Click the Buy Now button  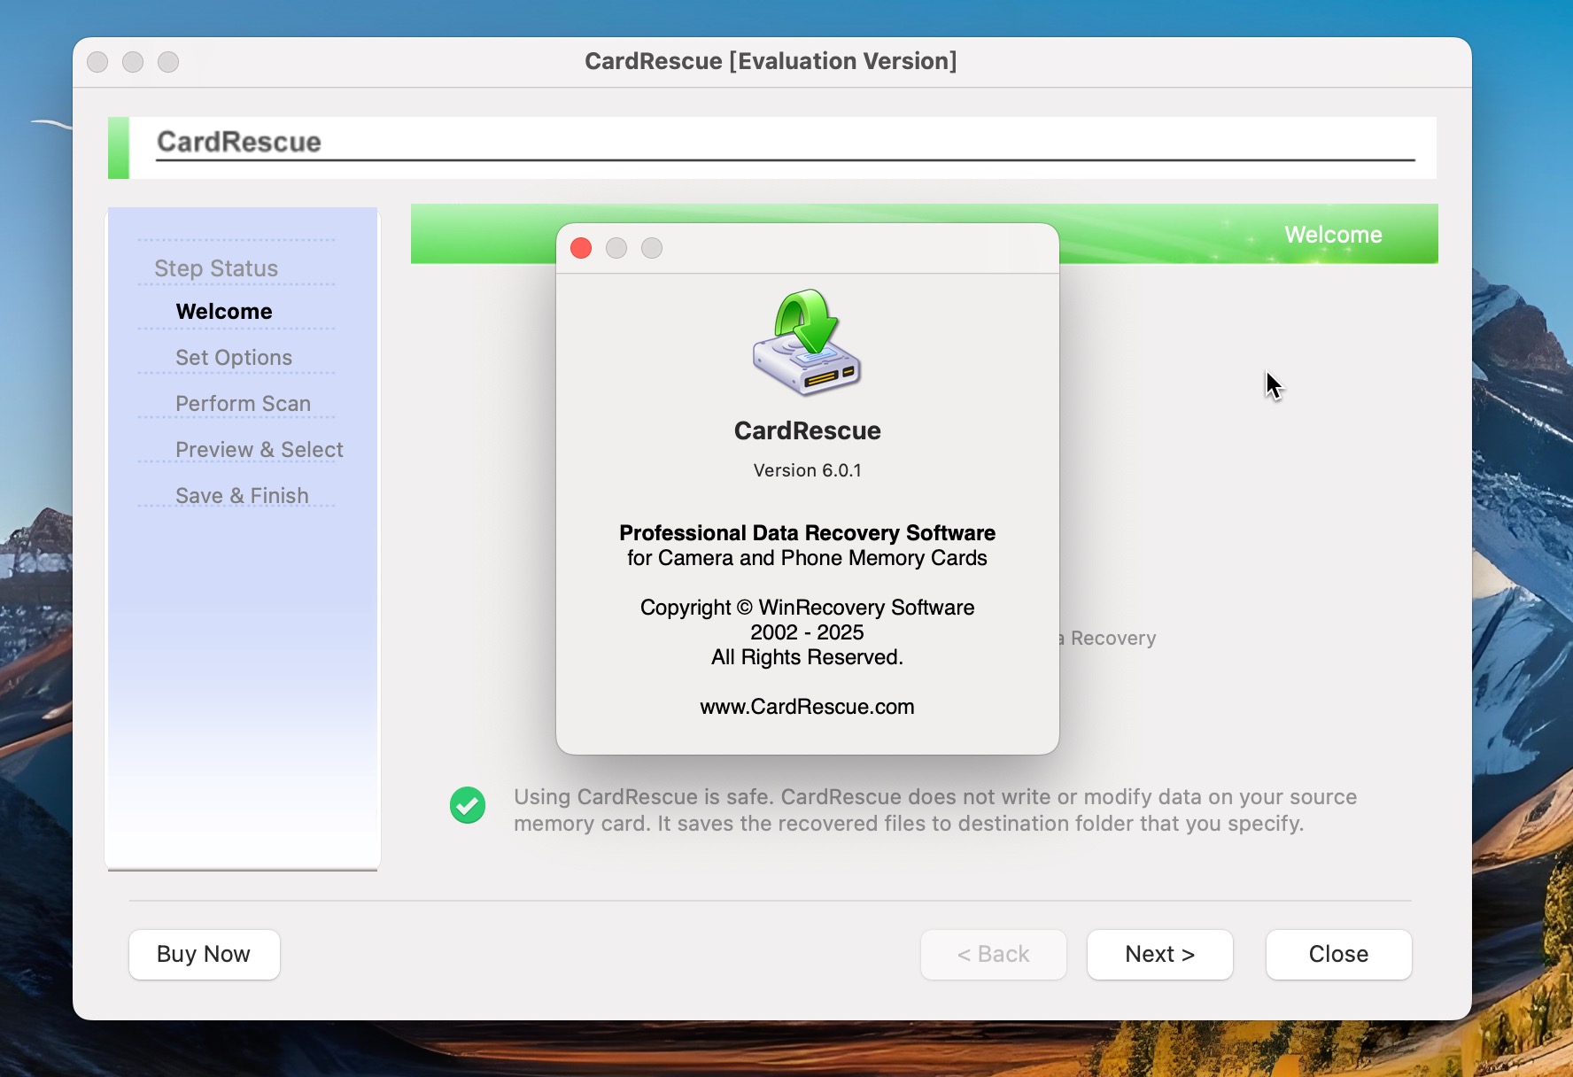tap(205, 954)
